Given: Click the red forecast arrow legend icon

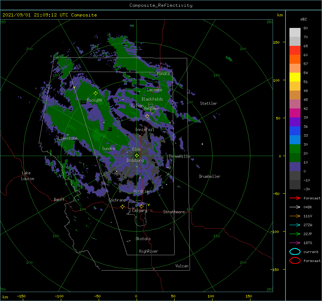Looking at the screenshot, I should pos(295,198).
